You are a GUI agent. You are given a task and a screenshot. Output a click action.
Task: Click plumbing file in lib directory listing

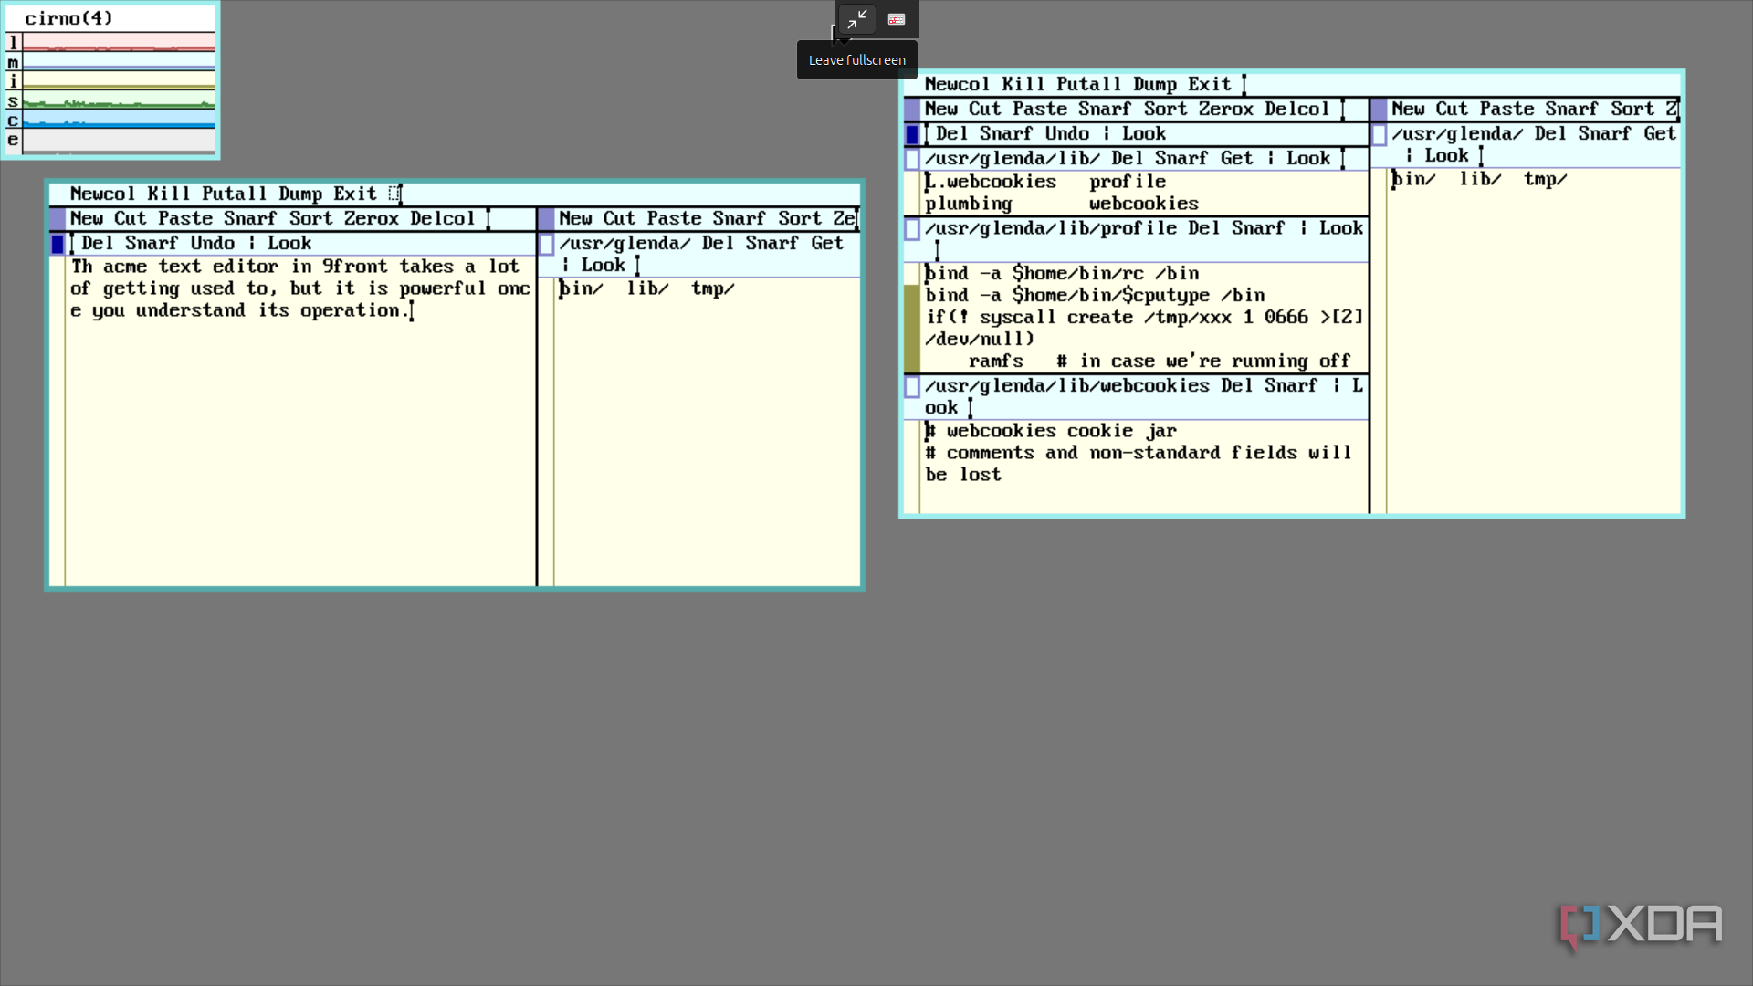969,204
